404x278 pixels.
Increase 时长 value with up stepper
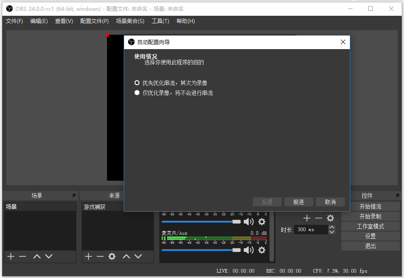(x=332, y=227)
